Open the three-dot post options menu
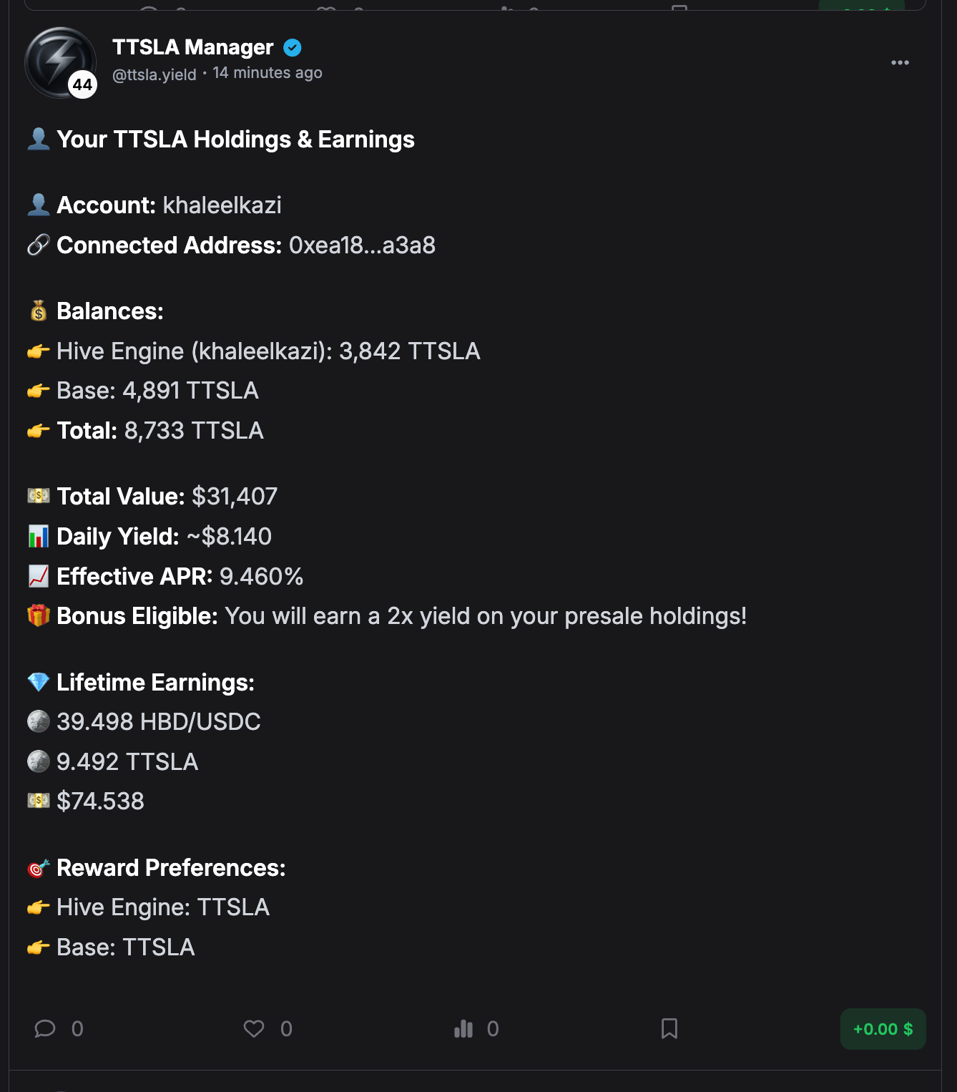 click(900, 63)
